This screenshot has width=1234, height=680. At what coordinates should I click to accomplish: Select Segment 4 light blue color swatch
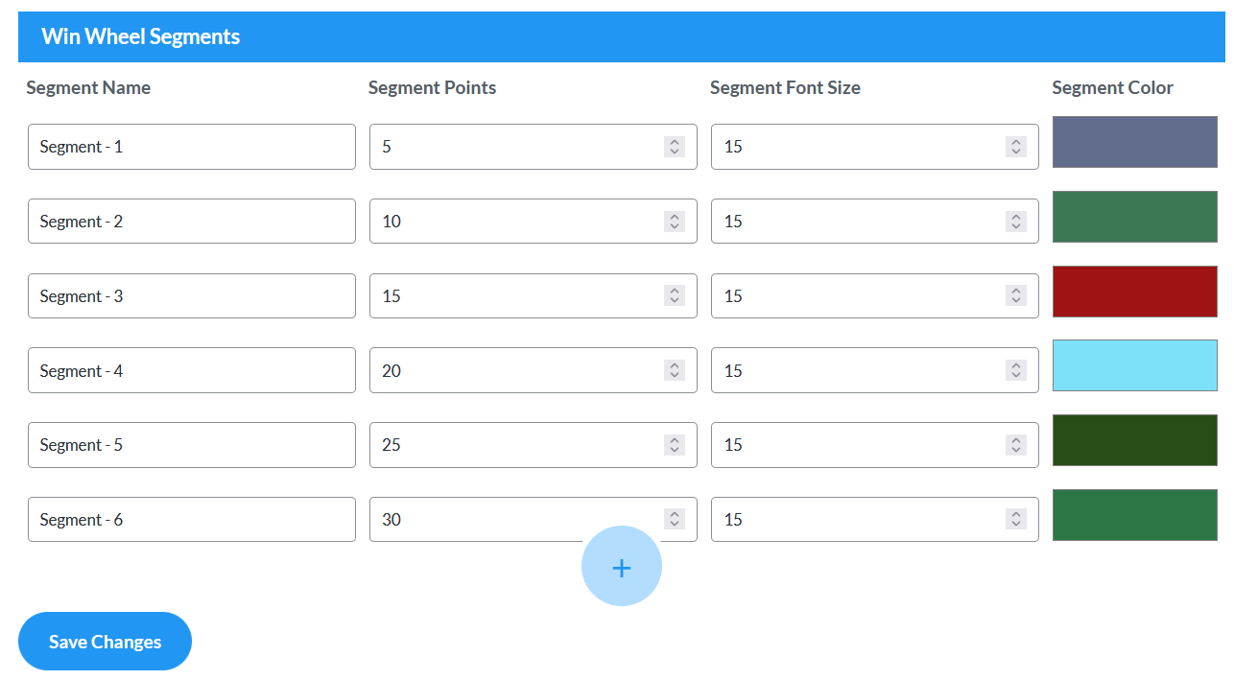pos(1134,365)
